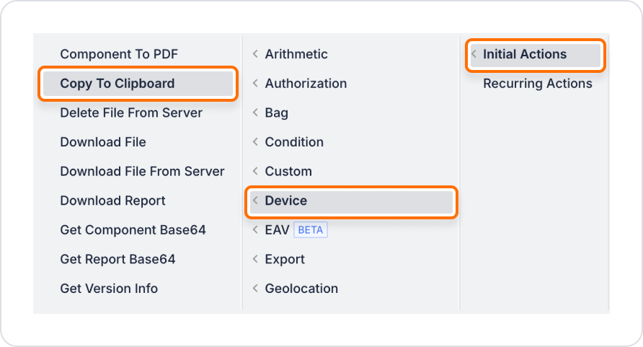Screen dimensions: 643x347
Task: Expand chevron beside Arithmetic
Action: [x=255, y=54]
